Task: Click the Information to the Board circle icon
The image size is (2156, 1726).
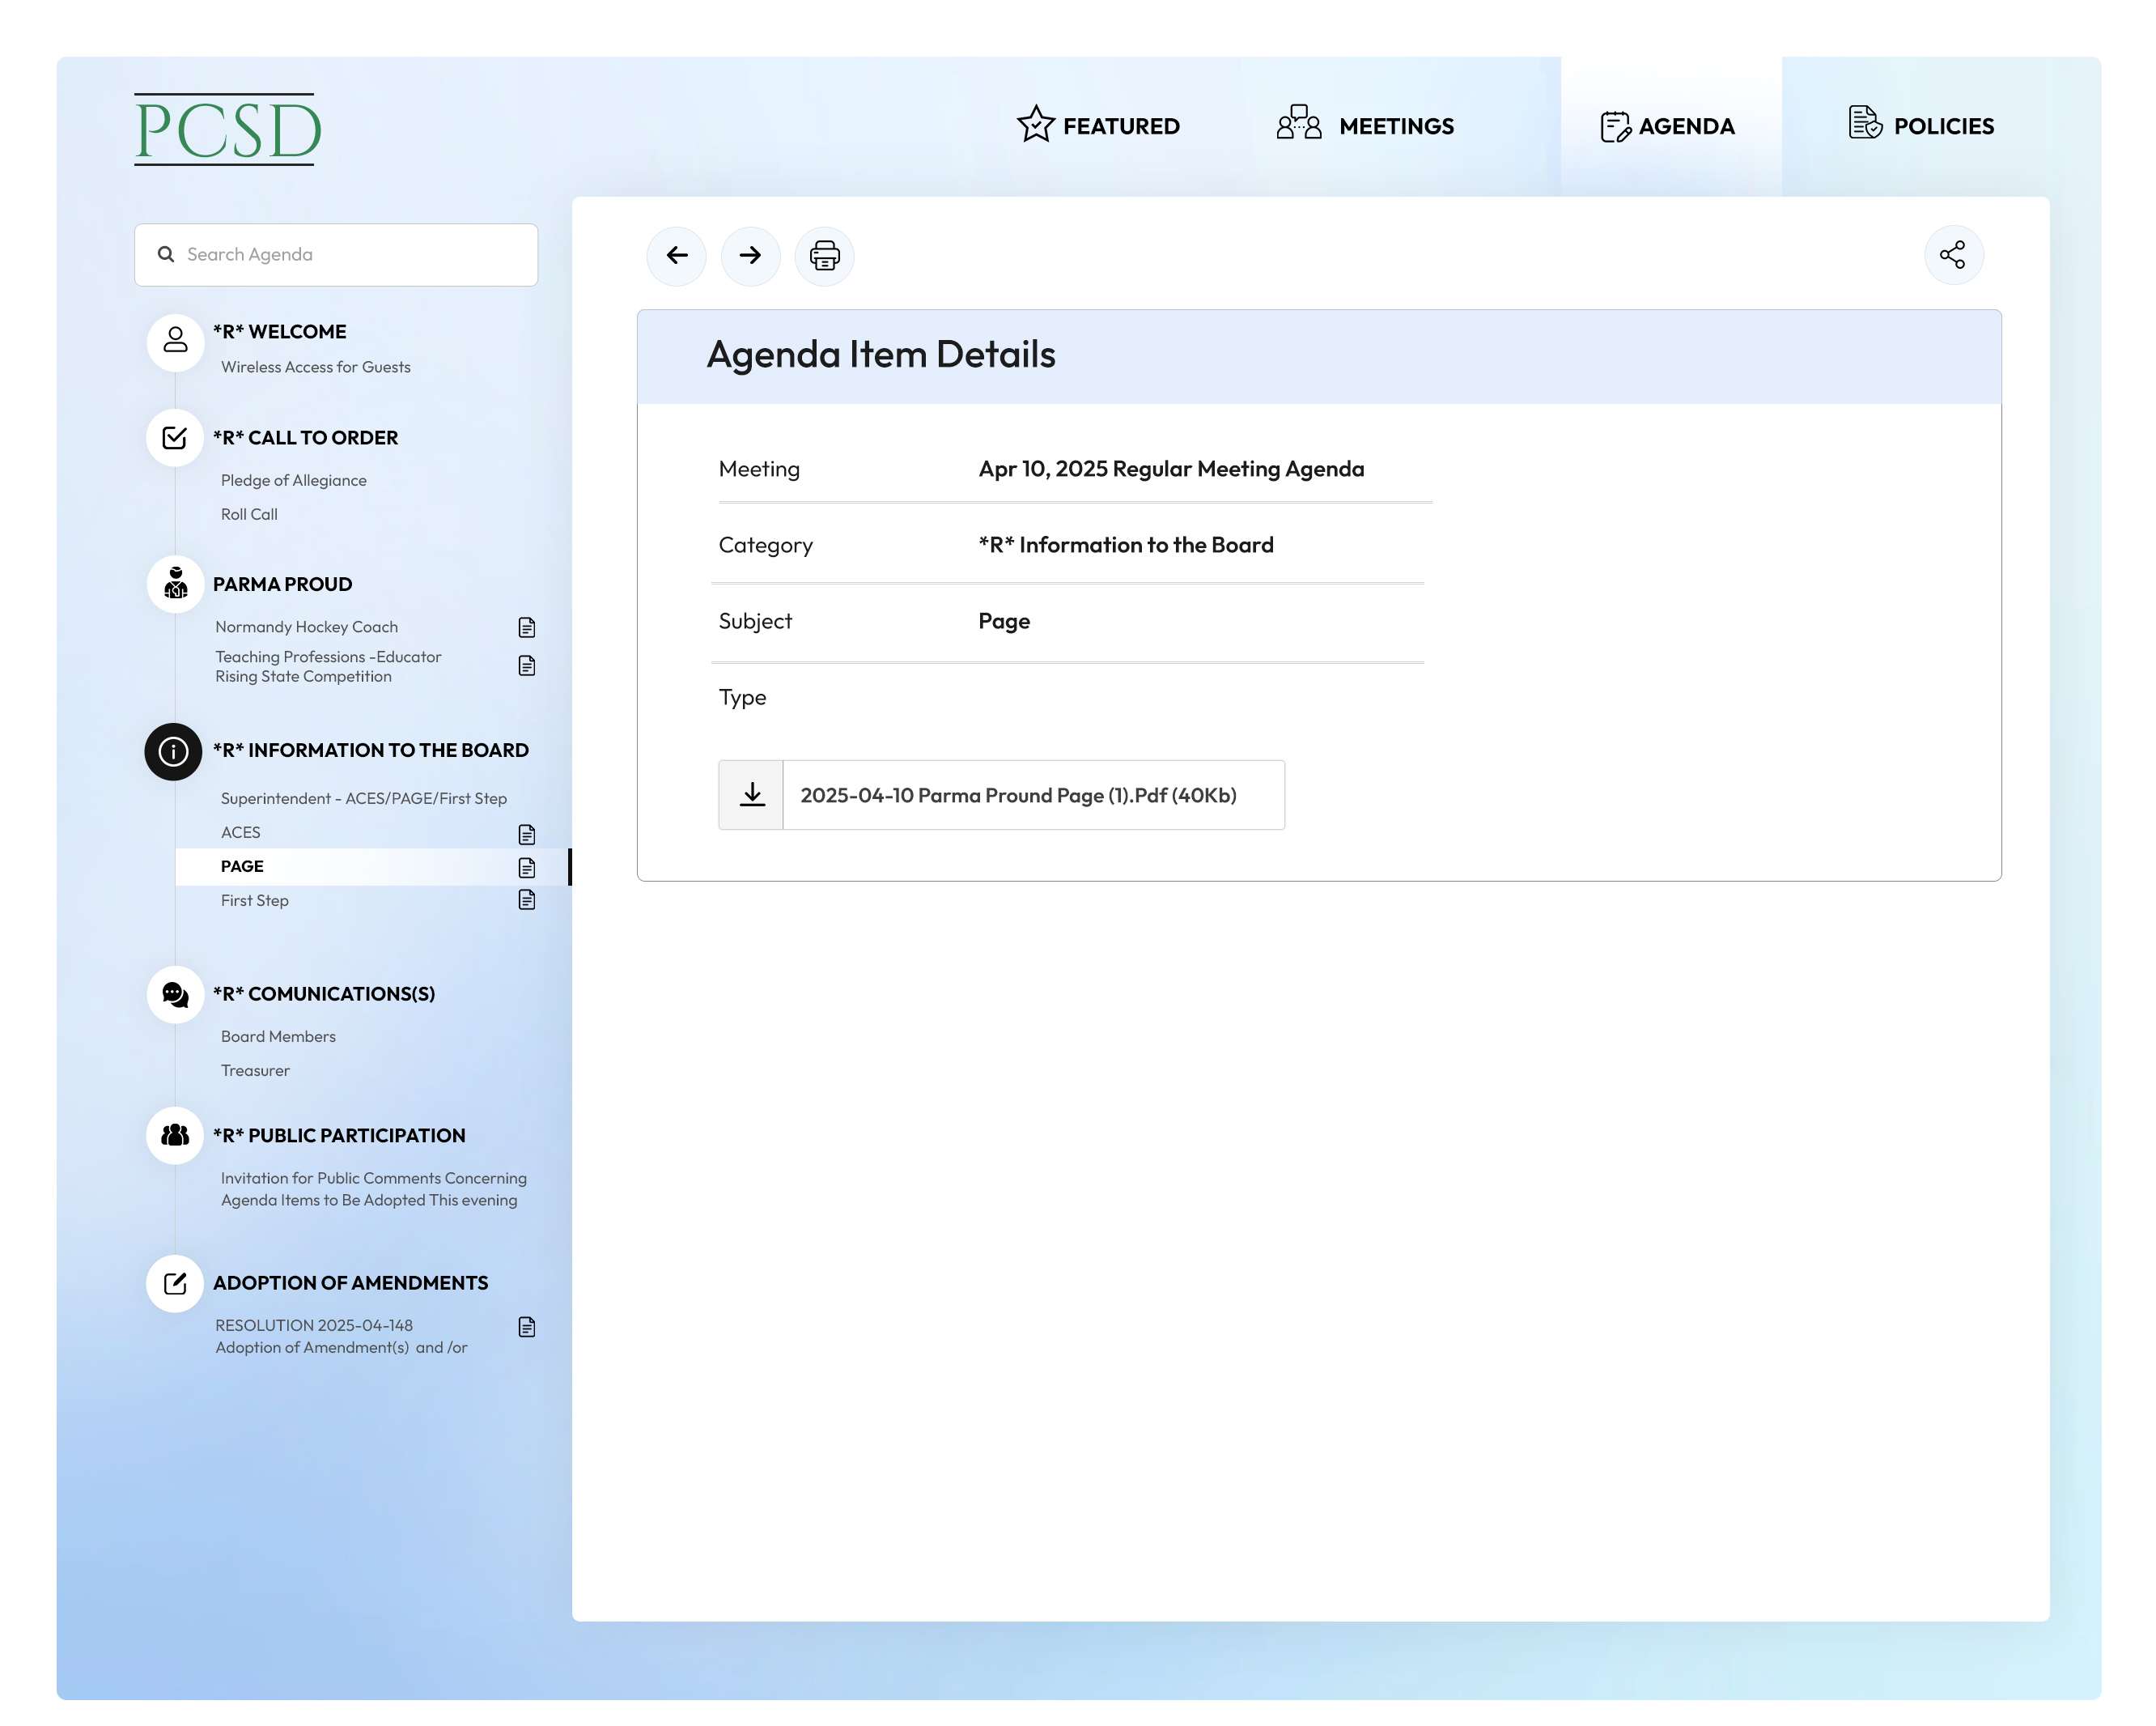Action: coord(174,750)
